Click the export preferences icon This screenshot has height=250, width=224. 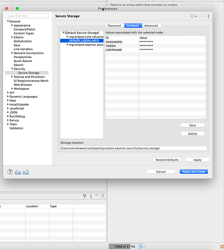pyautogui.click(x=26, y=172)
